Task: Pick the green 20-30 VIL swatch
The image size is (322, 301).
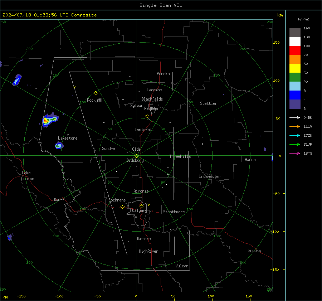Action: click(x=295, y=77)
